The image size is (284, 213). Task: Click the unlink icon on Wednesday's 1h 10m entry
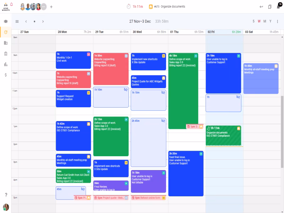tap(163, 93)
